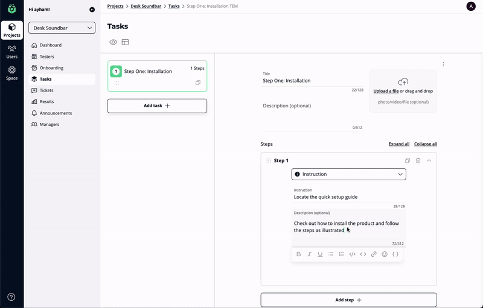This screenshot has width=483, height=308.
Task: Open the Help question mark icon
Action: pyautogui.click(x=11, y=297)
